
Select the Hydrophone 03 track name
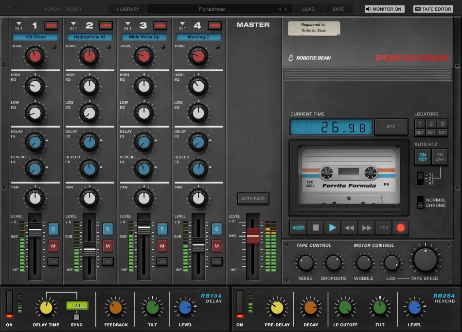click(90, 37)
